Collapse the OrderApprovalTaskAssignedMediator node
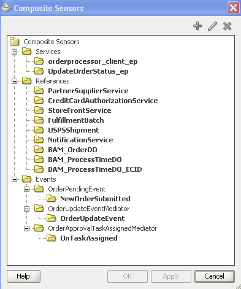Image resolution: width=241 pixels, height=289 pixels. [x=27, y=228]
